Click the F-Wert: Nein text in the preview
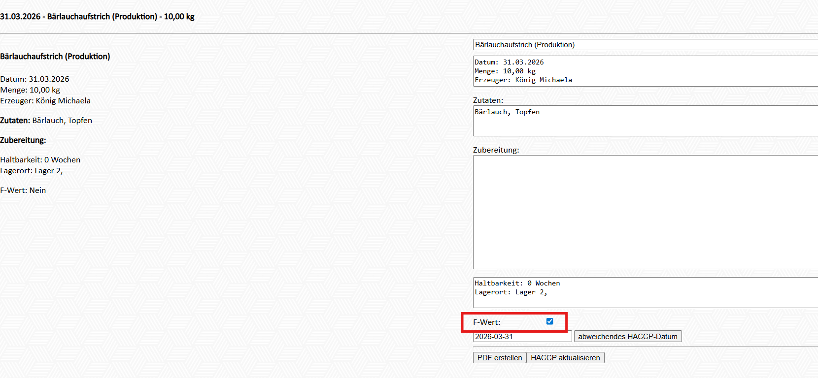This screenshot has width=818, height=378. click(23, 190)
